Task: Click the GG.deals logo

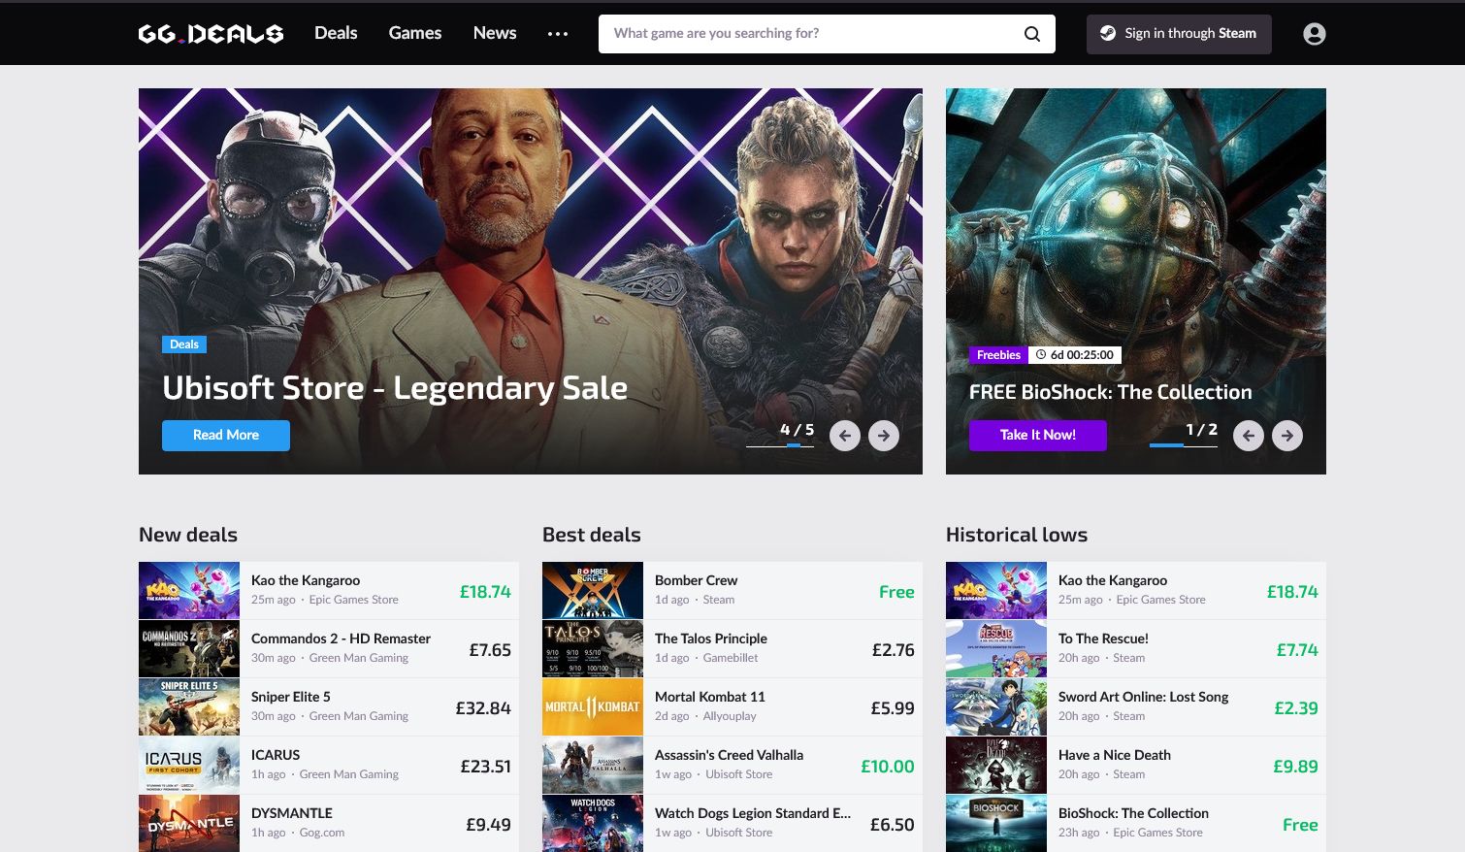Action: (211, 34)
